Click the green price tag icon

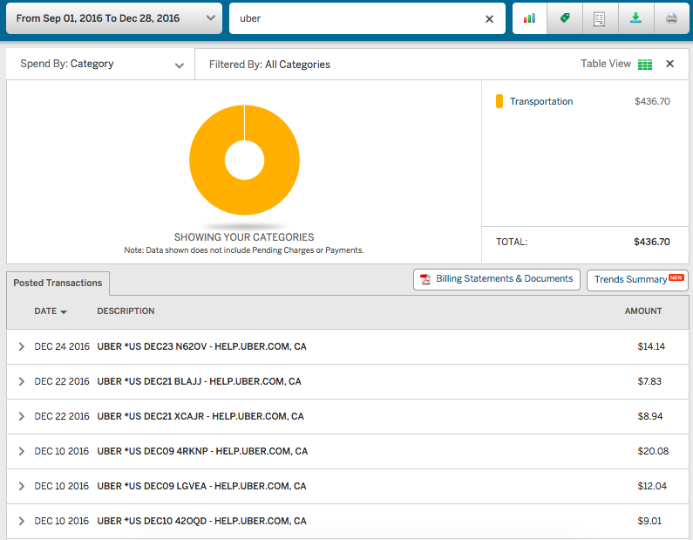click(565, 18)
